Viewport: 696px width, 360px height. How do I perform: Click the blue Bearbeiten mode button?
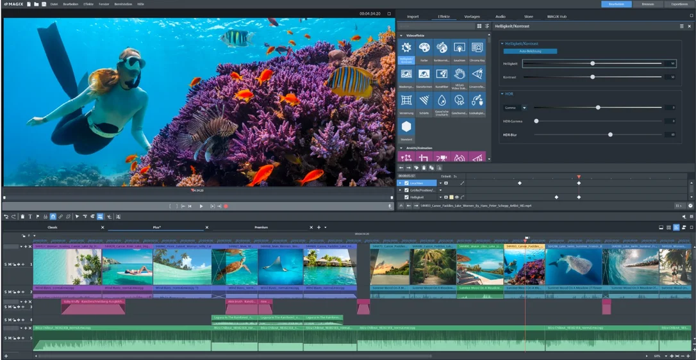pos(616,4)
